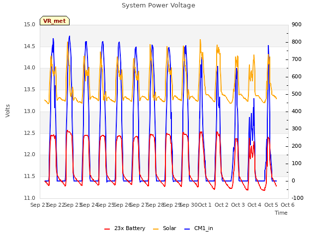Viewport: 318px width, 238px height.
Task: Click the 600 right axis value
Action: [x=297, y=77]
